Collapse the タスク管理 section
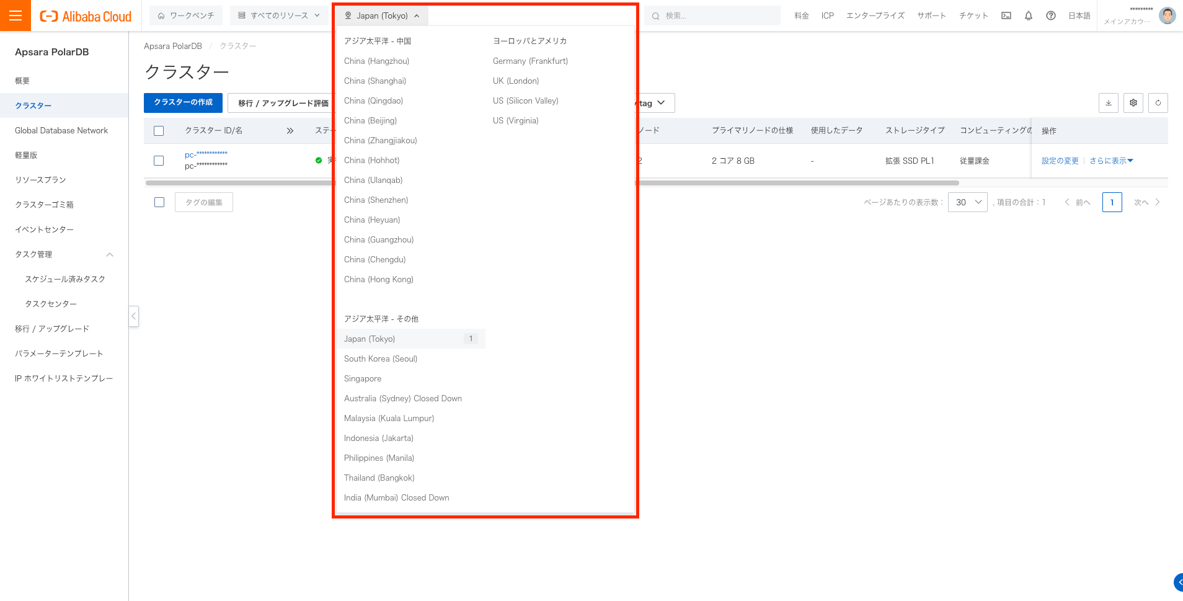 tap(110, 254)
